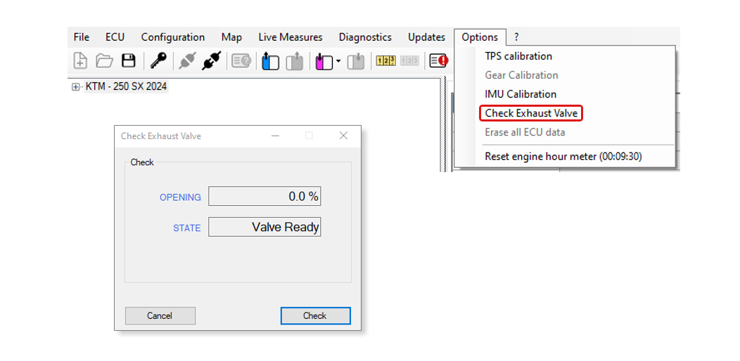Viewport: 740px width, 361px height.
Task: Open the Diagnostics menu
Action: click(364, 37)
